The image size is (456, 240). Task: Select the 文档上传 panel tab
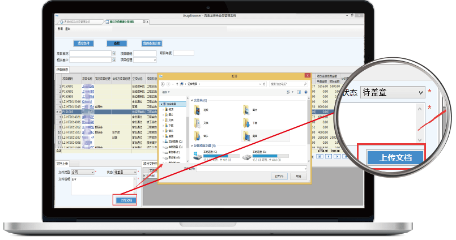[x=62, y=164]
